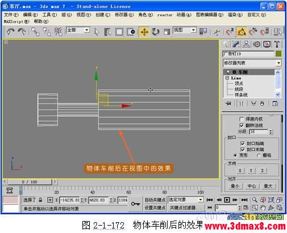Pick the Rectangular Selection Region tool
Screen dimensions: 287x233
pos(119,32)
